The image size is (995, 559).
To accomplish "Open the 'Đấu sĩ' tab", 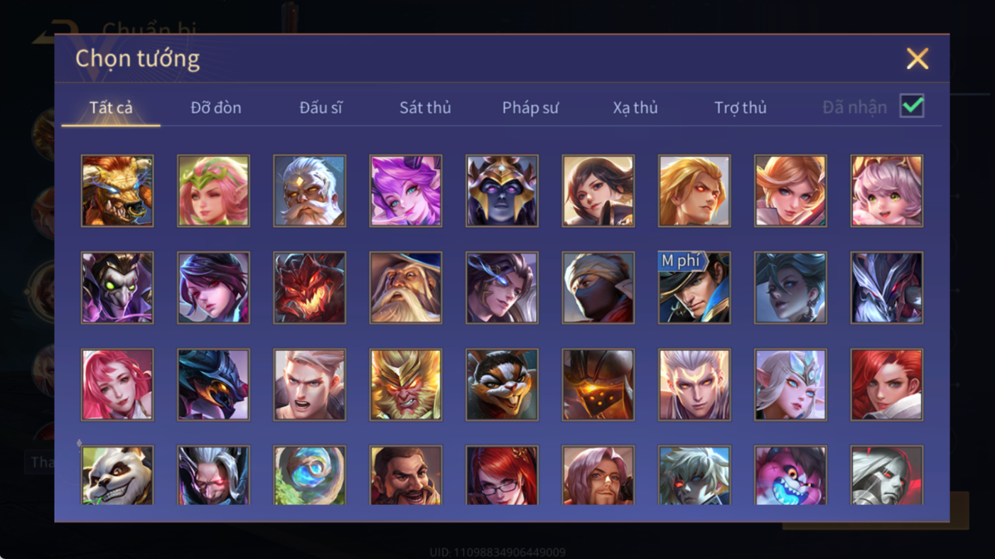I will click(321, 107).
